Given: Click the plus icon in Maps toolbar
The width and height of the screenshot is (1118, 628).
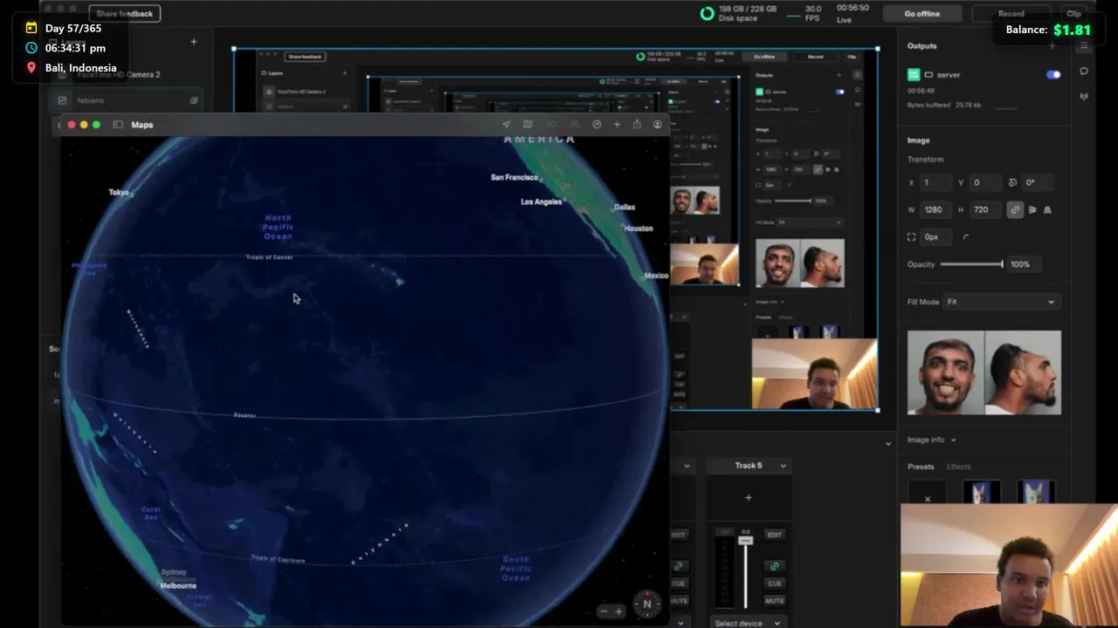Looking at the screenshot, I should 617,125.
